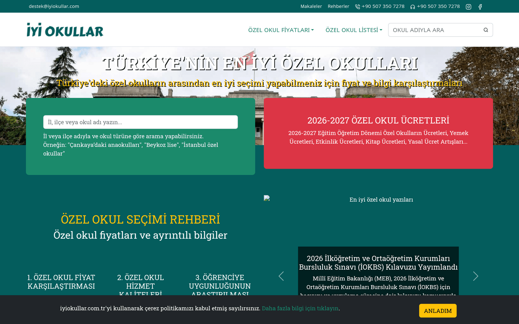Expand ÖZEL OKUL FİYATLARI dropdown menu

click(x=281, y=30)
